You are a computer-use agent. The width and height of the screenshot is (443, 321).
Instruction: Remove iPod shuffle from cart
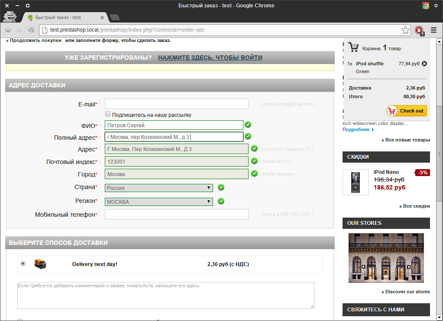coord(424,64)
